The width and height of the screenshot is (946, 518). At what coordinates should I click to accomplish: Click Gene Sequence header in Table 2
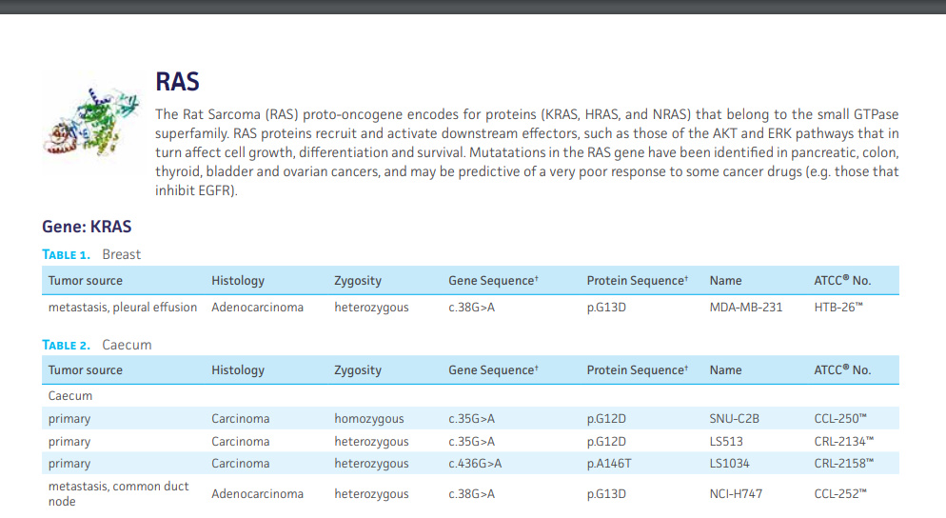pos(493,370)
